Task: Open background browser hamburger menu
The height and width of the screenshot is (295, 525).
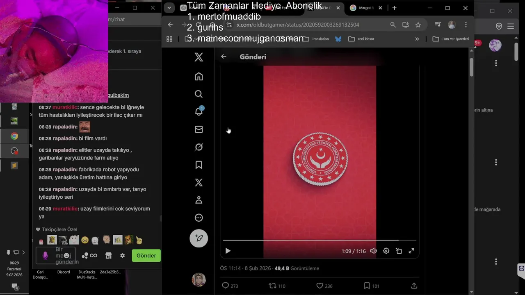Action: click(x=511, y=26)
